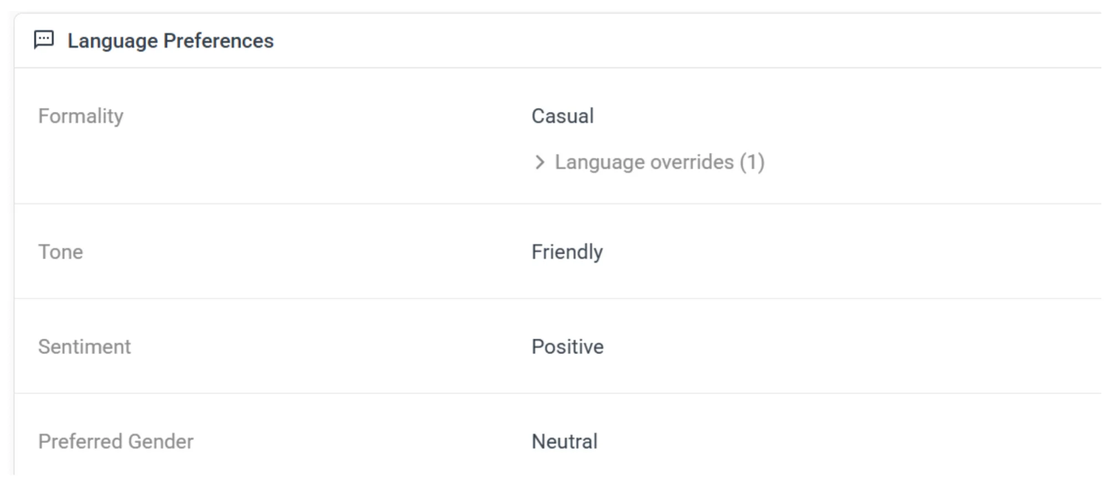This screenshot has width=1108, height=500.
Task: Click the (1) count after Language overrides
Action: 752,162
